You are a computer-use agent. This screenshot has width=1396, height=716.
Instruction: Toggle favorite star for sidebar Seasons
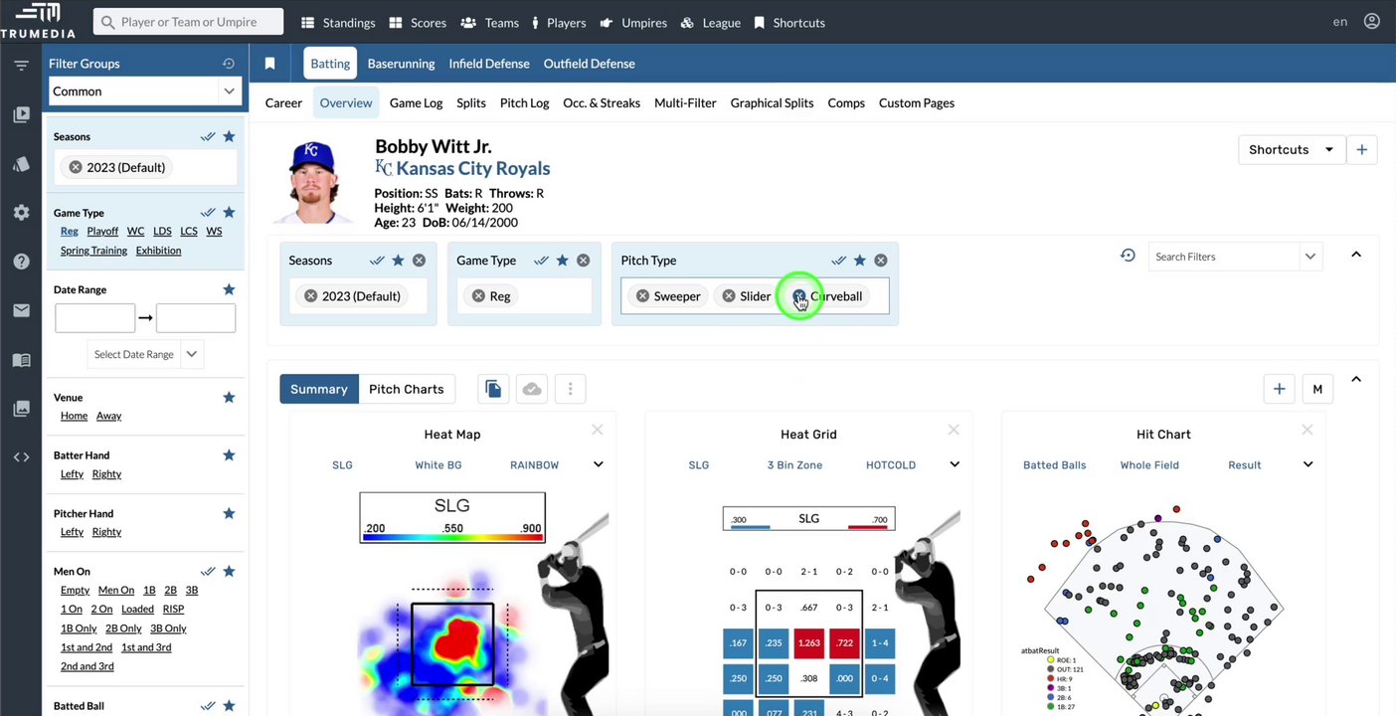pyautogui.click(x=229, y=137)
